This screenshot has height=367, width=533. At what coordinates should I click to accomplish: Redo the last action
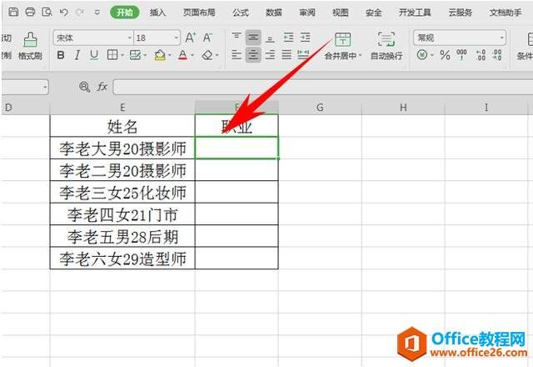click(x=80, y=13)
